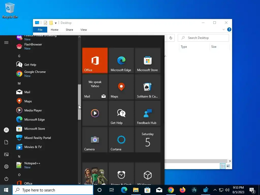The height and width of the screenshot is (195, 260).
Task: Launch Notepad++ from app list
Action: coord(46,165)
